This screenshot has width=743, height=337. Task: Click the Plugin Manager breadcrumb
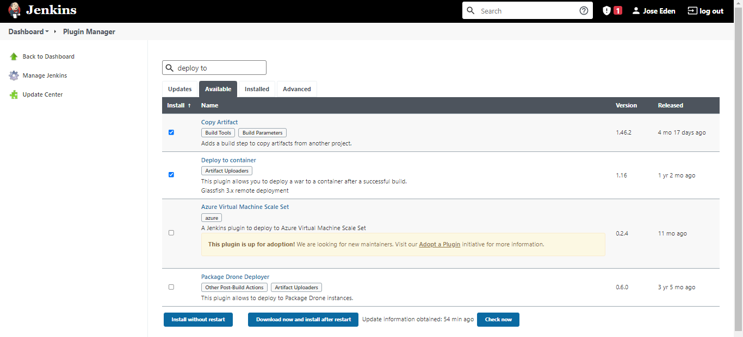click(x=89, y=32)
